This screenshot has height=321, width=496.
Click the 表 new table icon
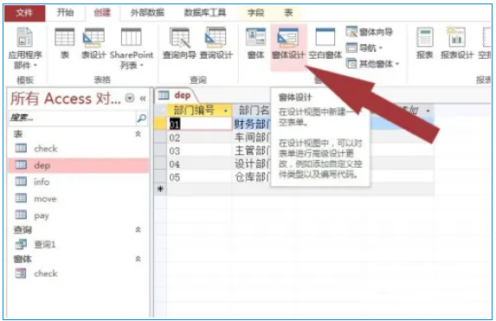(65, 43)
